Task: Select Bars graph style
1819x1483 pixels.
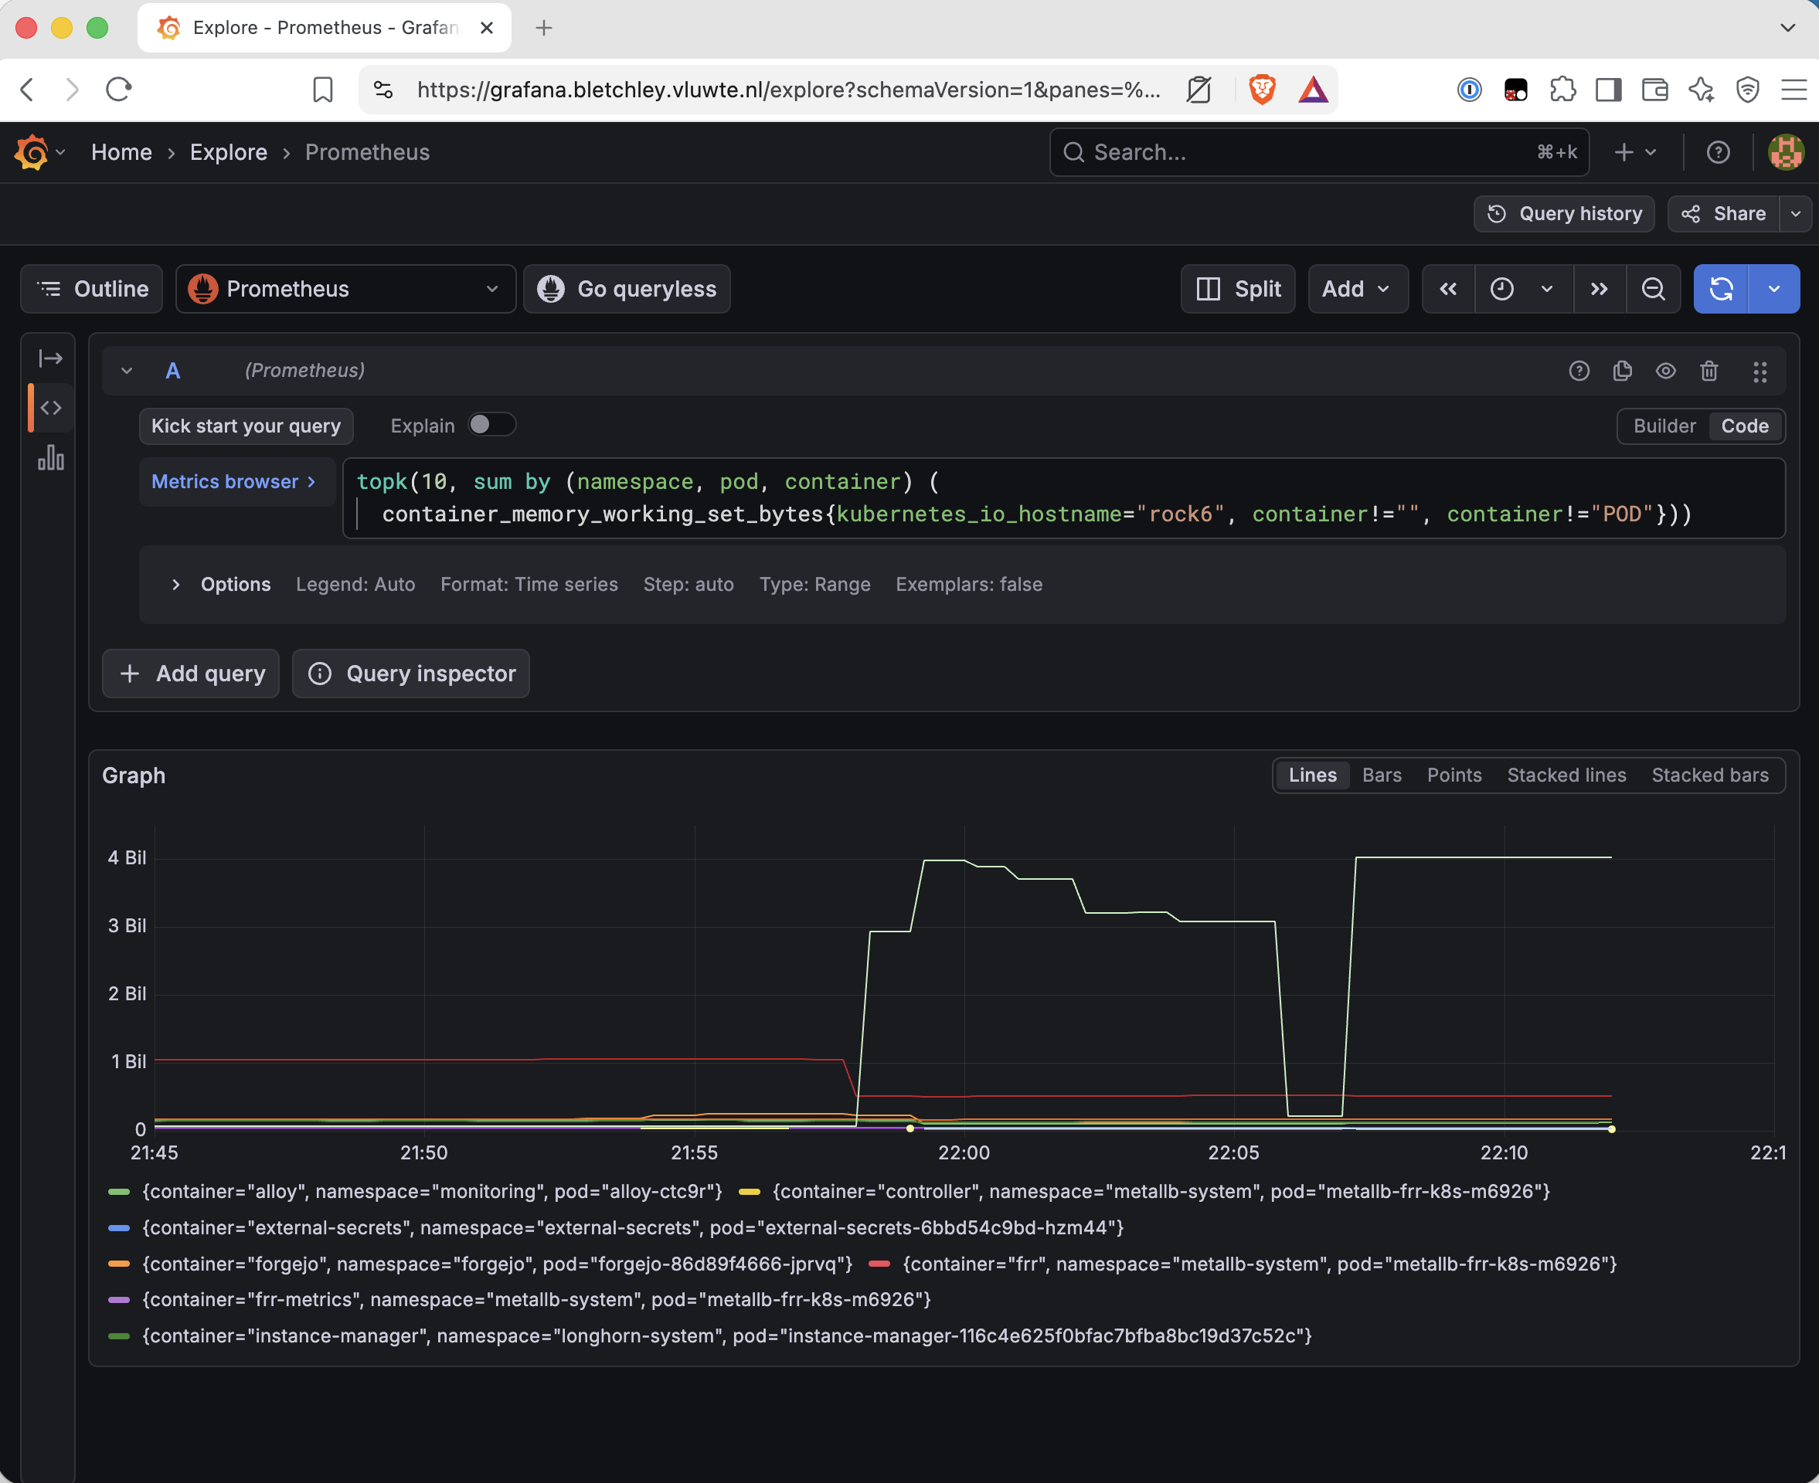Action: [x=1382, y=775]
